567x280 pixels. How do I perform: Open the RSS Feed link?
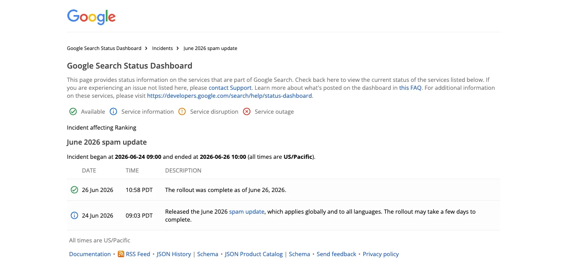(138, 254)
